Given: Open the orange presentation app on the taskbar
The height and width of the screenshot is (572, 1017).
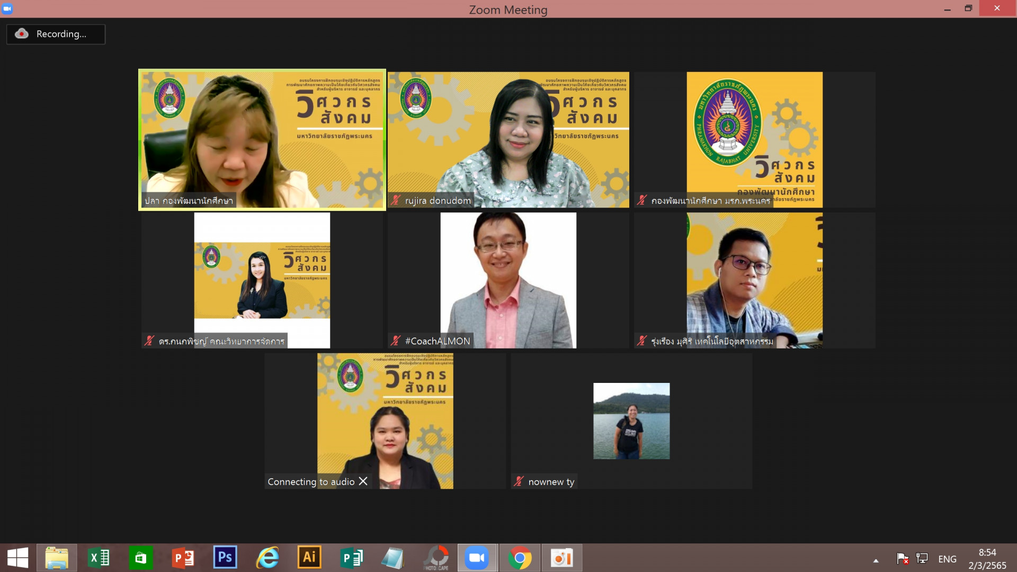Looking at the screenshot, I should (561, 558).
